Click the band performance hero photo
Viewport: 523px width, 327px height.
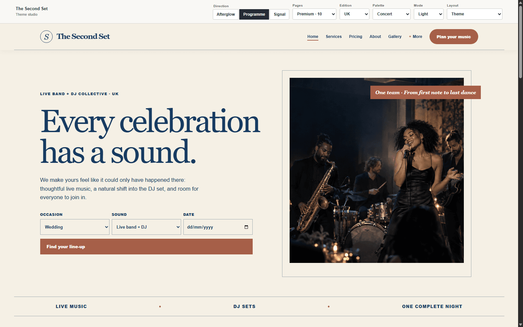tap(377, 170)
